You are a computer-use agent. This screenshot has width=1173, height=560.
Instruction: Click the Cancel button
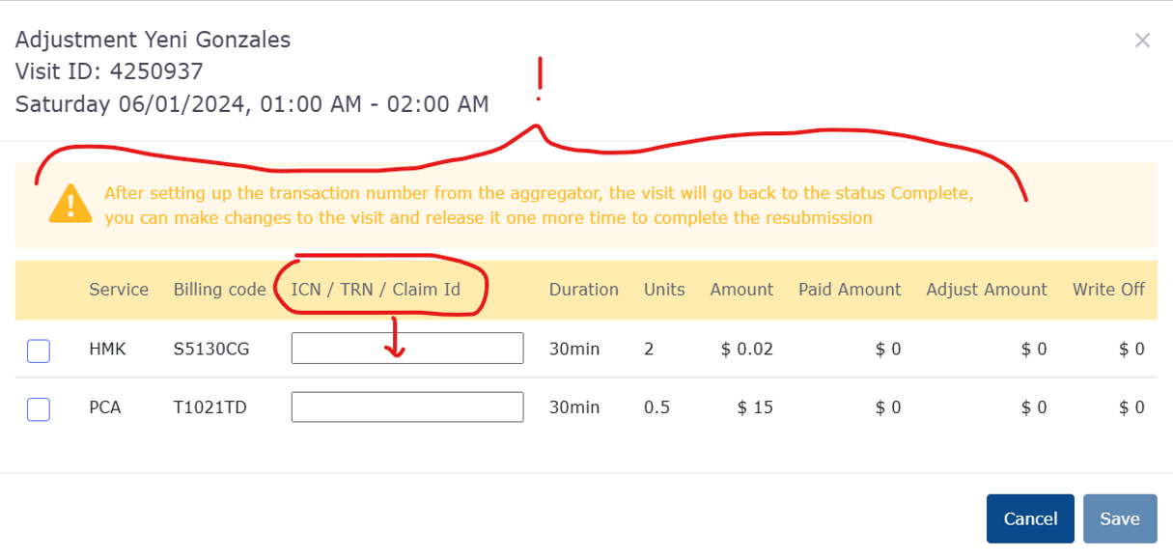[1030, 518]
